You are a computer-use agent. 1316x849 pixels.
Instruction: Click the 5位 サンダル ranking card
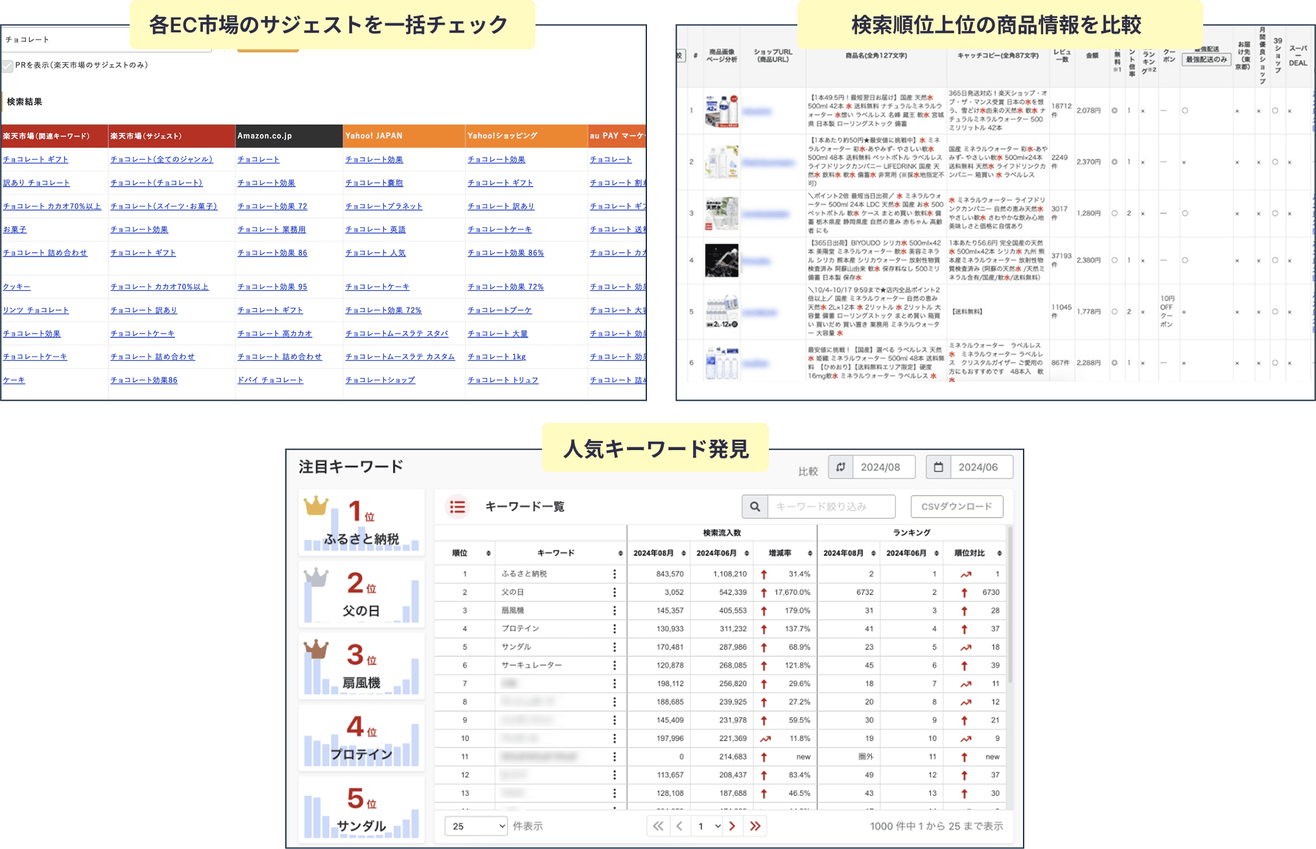click(x=362, y=809)
